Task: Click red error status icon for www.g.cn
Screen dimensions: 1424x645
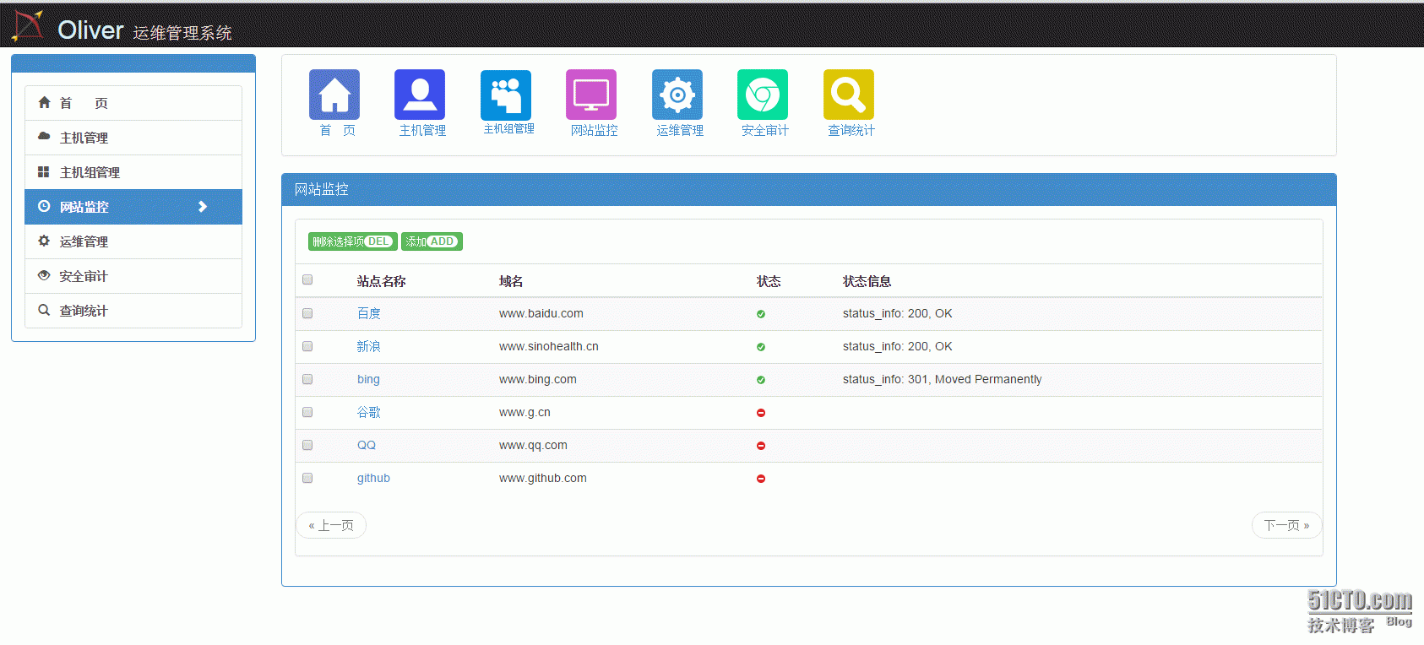Action: [761, 413]
